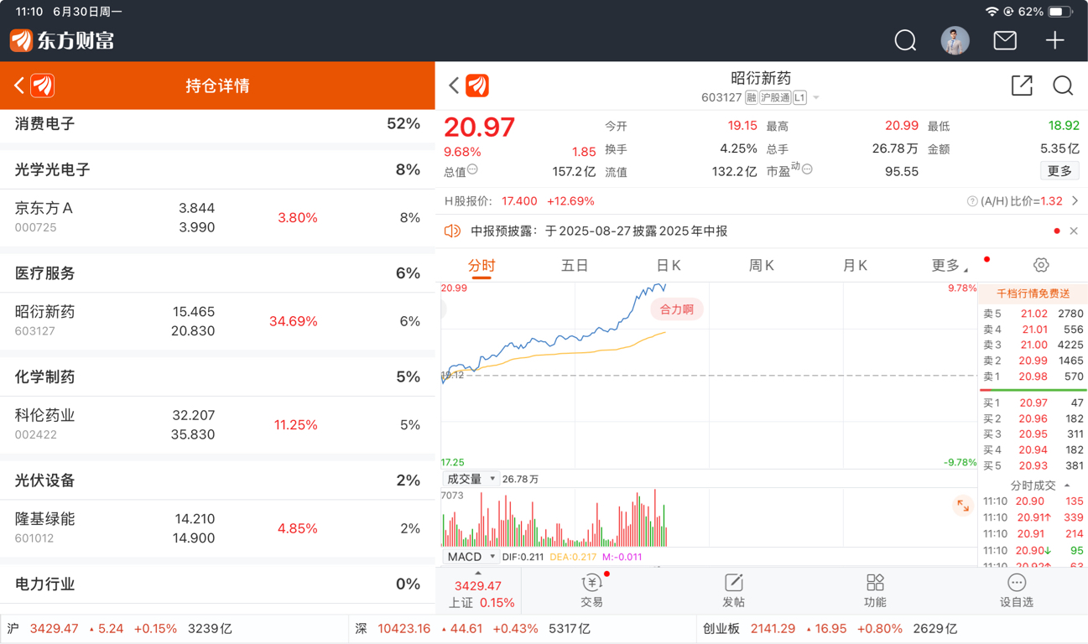This screenshot has width=1088, height=644.
Task: Open the 更多 chart period menu
Action: (950, 265)
